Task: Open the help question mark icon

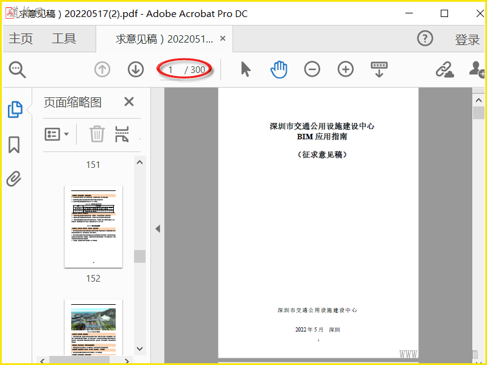Action: [x=425, y=38]
